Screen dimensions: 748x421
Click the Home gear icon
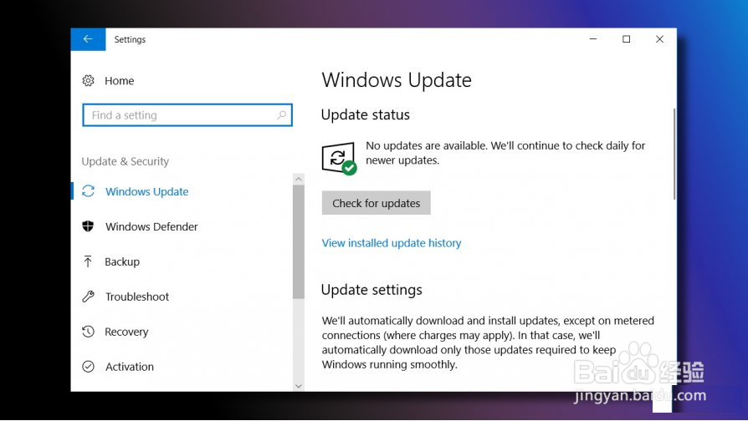tap(88, 80)
